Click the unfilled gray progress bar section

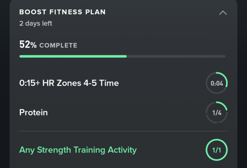coord(176,56)
